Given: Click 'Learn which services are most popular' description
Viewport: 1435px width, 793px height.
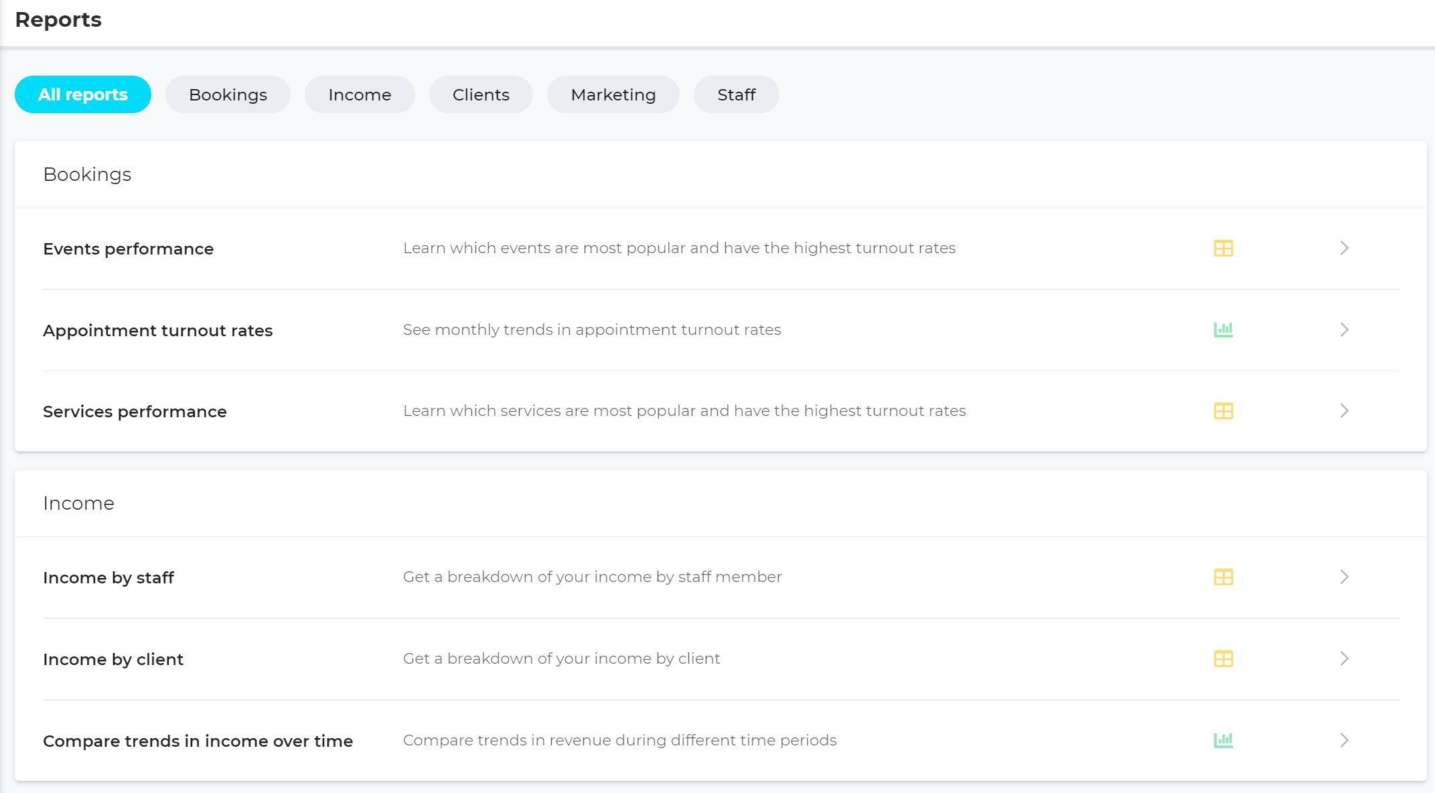Looking at the screenshot, I should [684, 411].
